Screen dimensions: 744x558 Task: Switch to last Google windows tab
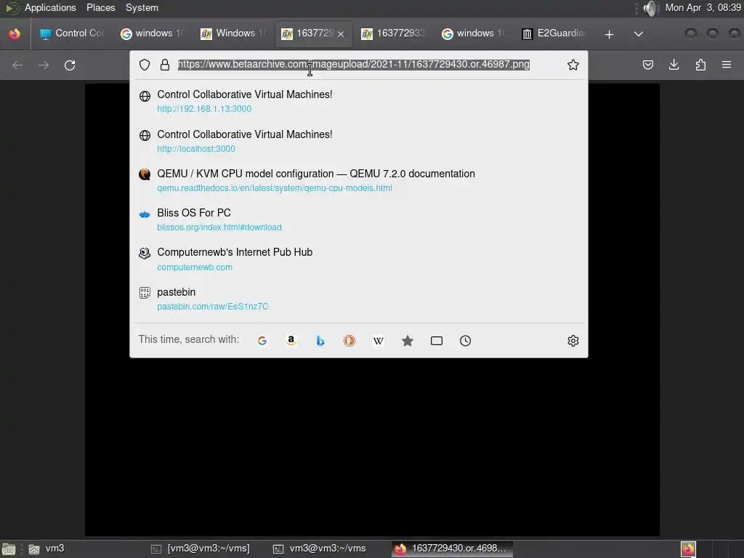tap(473, 33)
